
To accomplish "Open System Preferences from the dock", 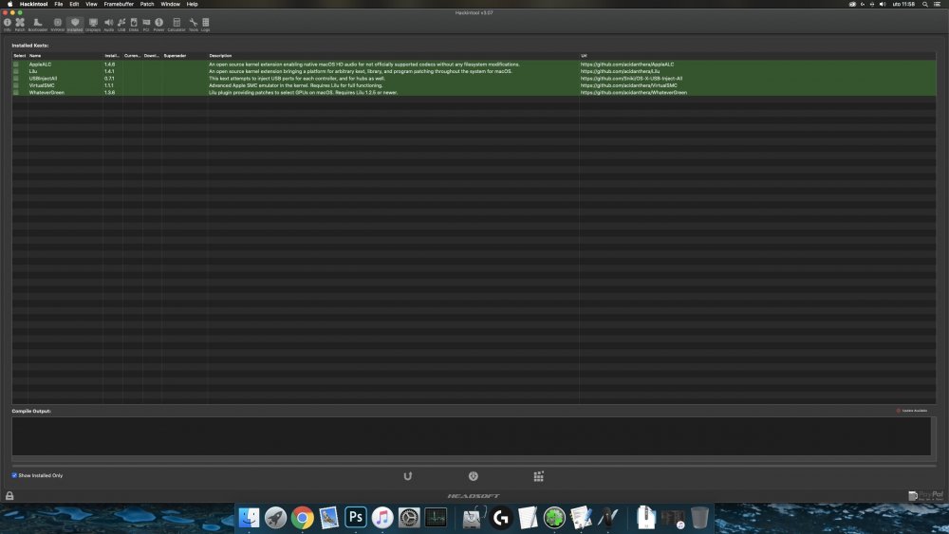I will [x=408, y=518].
